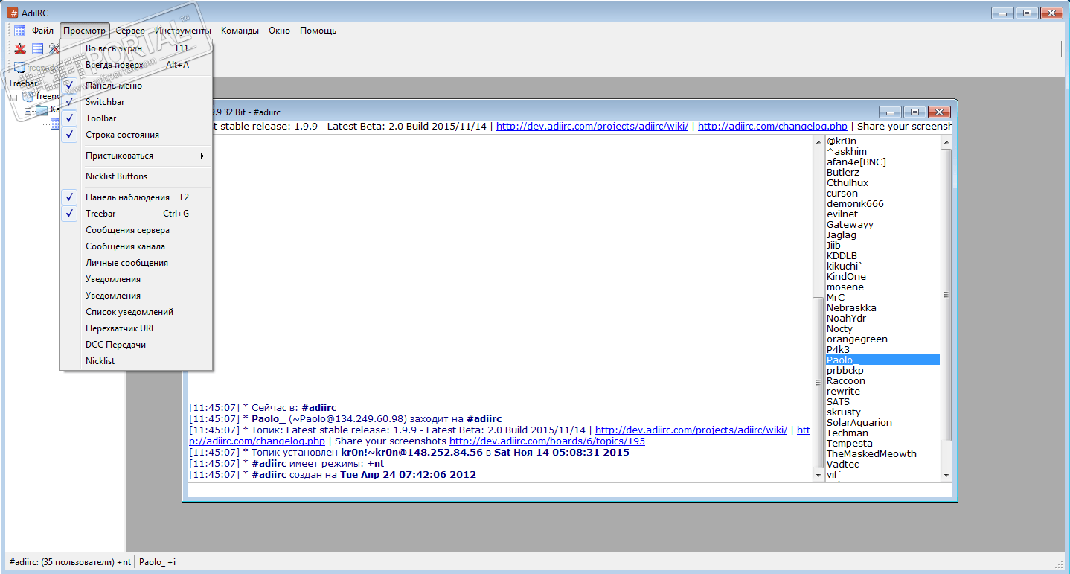Select Список уведомлений in the menu
1070x574 pixels.
136,312
